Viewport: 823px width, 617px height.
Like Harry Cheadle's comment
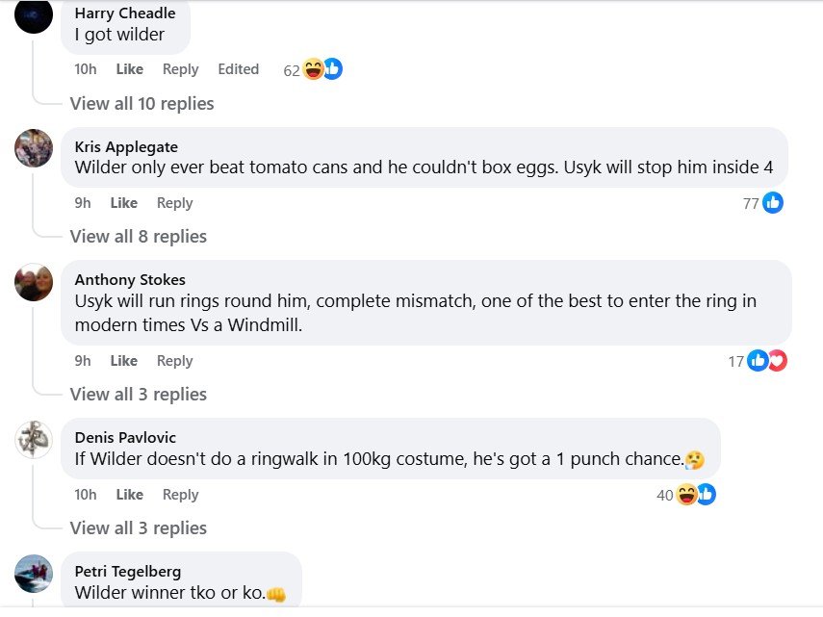[129, 69]
